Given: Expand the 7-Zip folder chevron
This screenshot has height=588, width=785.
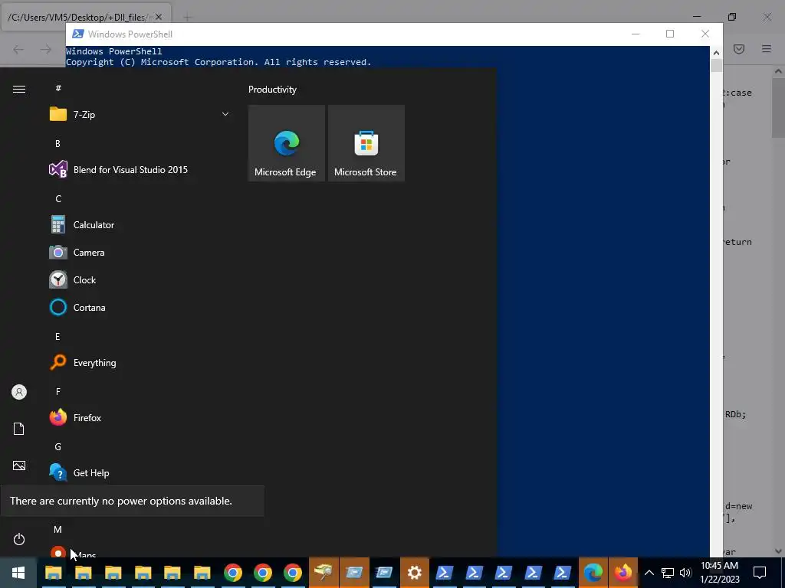Looking at the screenshot, I should point(225,115).
